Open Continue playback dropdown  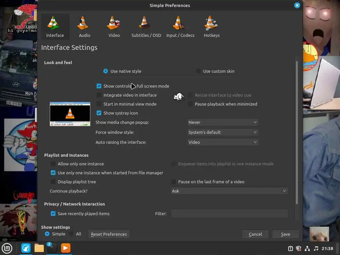pos(229,191)
